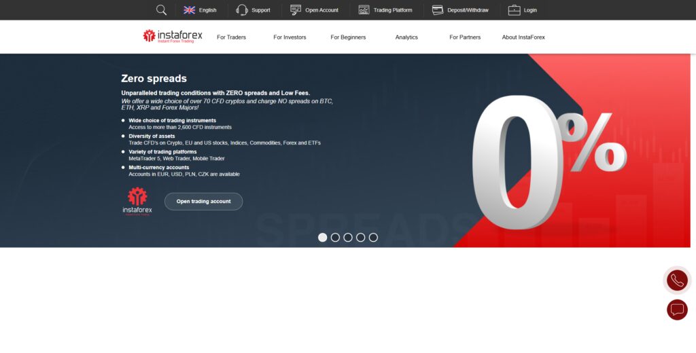Open the For Investors menu
696x353 pixels.
(290, 37)
